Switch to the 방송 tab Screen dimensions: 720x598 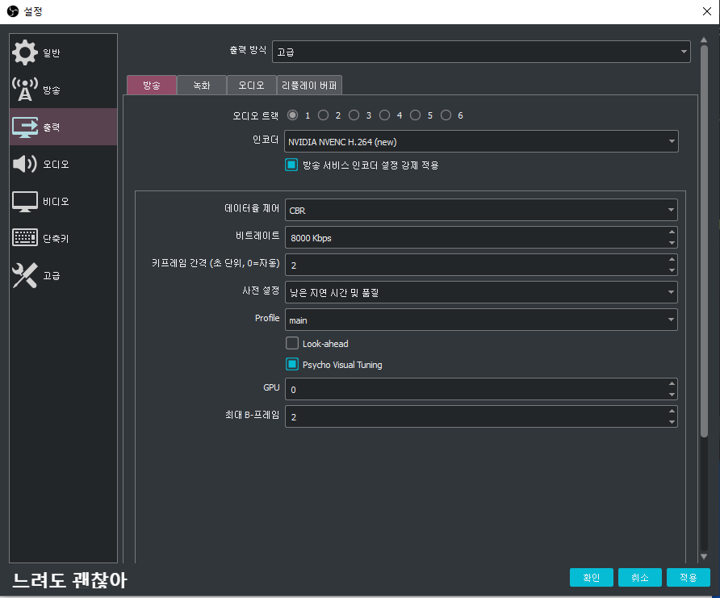(x=152, y=86)
